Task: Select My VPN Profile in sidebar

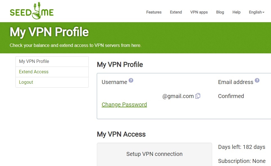Action: (x=52, y=62)
